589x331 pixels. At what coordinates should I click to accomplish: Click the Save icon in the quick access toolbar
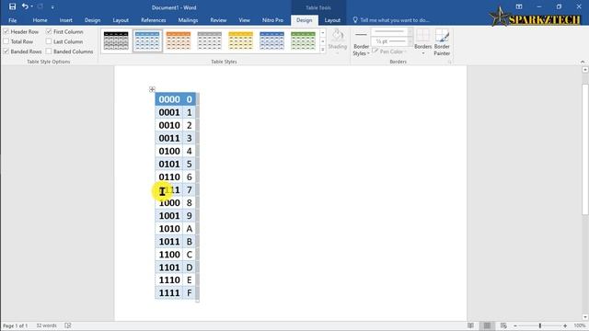(12, 6)
